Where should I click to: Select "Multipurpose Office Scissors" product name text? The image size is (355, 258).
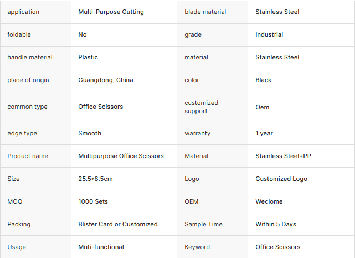121,156
